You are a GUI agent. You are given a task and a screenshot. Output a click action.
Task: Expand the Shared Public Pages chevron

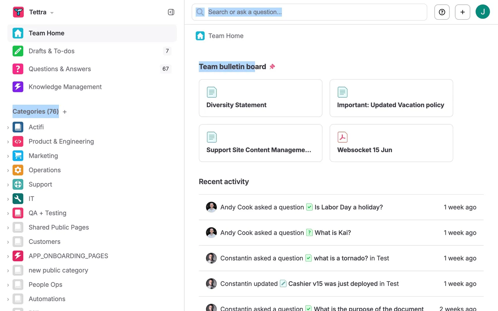click(8, 228)
